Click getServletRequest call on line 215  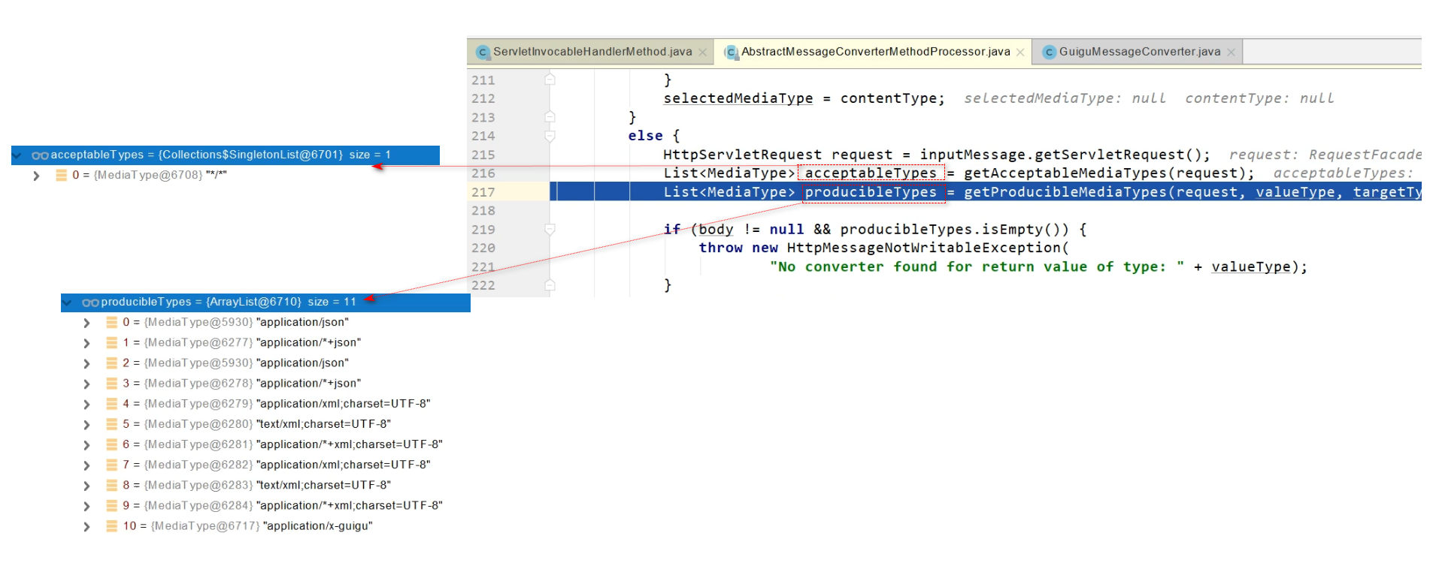tap(1110, 155)
